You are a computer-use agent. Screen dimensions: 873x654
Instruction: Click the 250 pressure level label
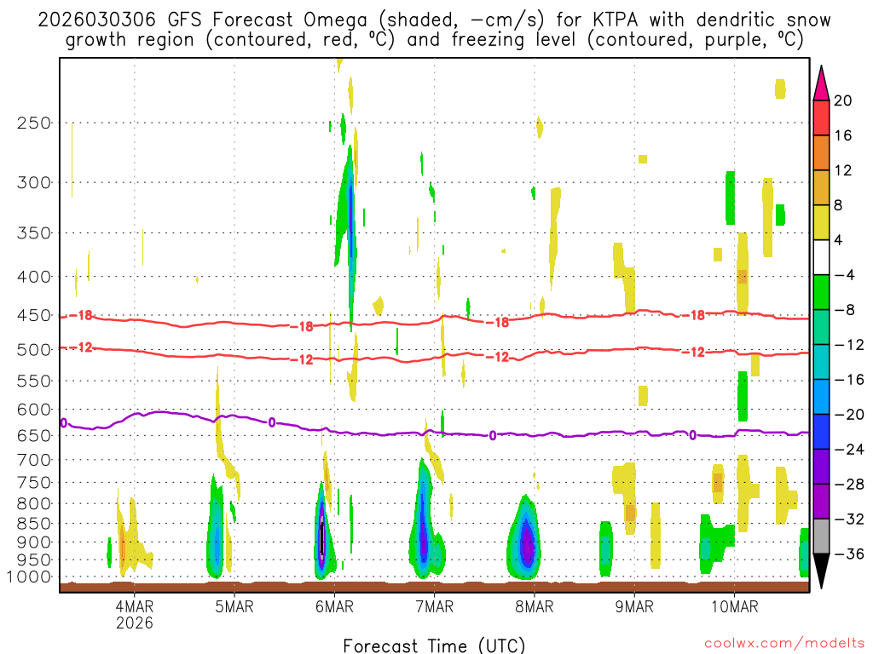coord(34,123)
